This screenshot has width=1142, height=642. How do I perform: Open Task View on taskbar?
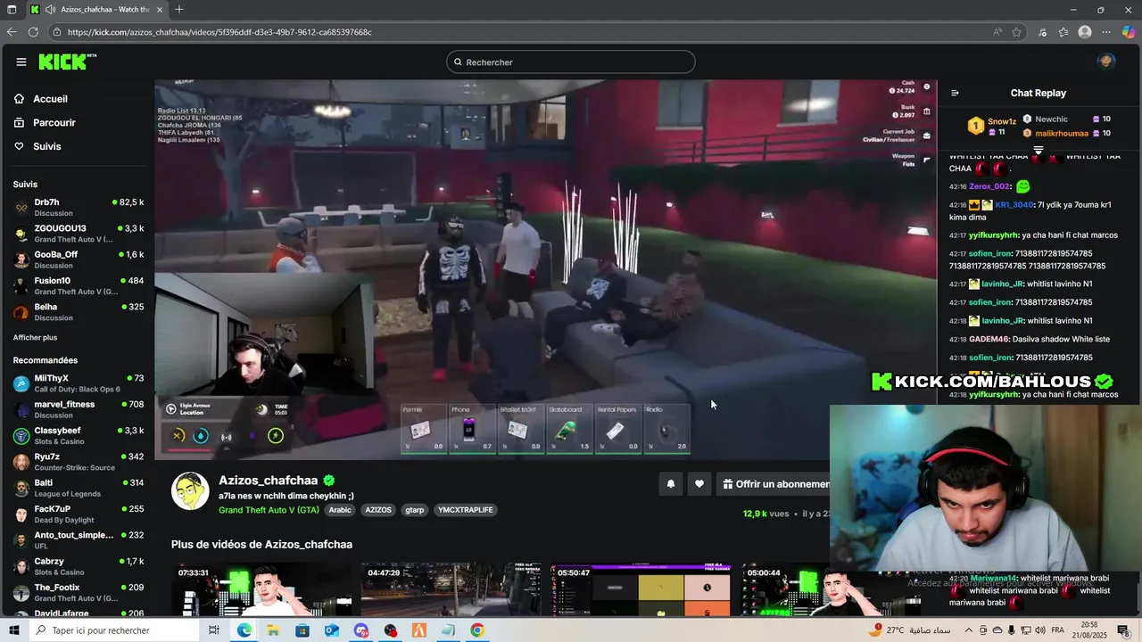pyautogui.click(x=214, y=630)
